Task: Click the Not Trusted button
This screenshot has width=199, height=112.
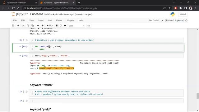Action: coord(154,20)
